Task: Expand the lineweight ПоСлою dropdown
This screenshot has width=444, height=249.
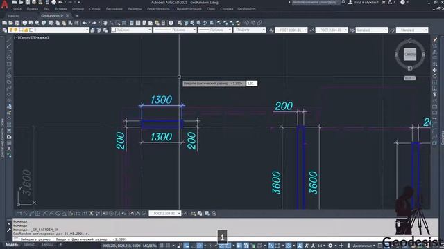Action: point(230,30)
